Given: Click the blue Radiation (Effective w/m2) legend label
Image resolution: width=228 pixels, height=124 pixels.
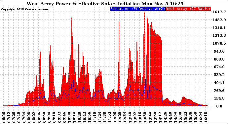Looking at the screenshot, I should click(x=137, y=9).
